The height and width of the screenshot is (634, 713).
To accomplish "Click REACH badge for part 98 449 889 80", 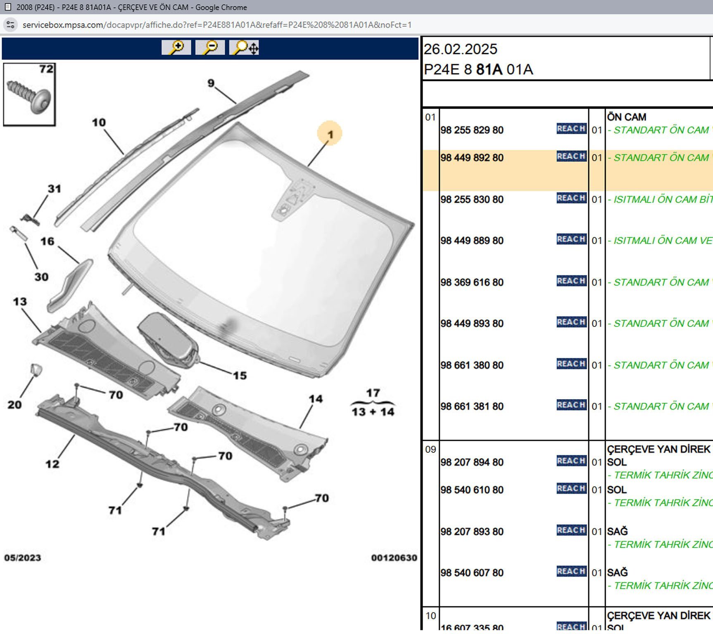I will tap(571, 239).
